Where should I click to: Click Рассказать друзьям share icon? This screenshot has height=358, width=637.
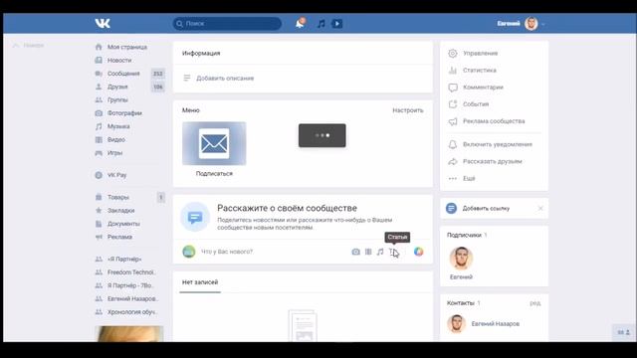[x=453, y=161]
